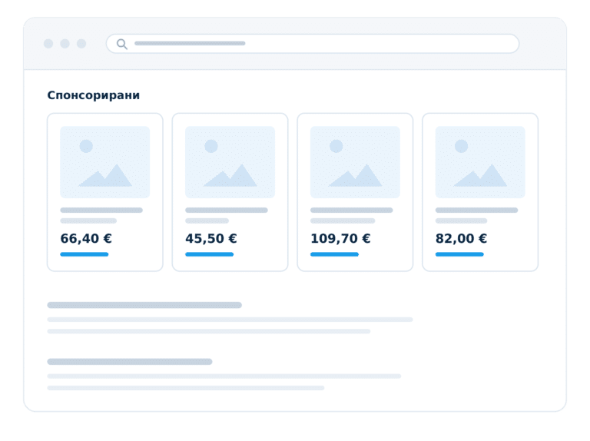Select the 45,50 € price
Image resolution: width=590 pixels, height=441 pixels.
tap(211, 239)
